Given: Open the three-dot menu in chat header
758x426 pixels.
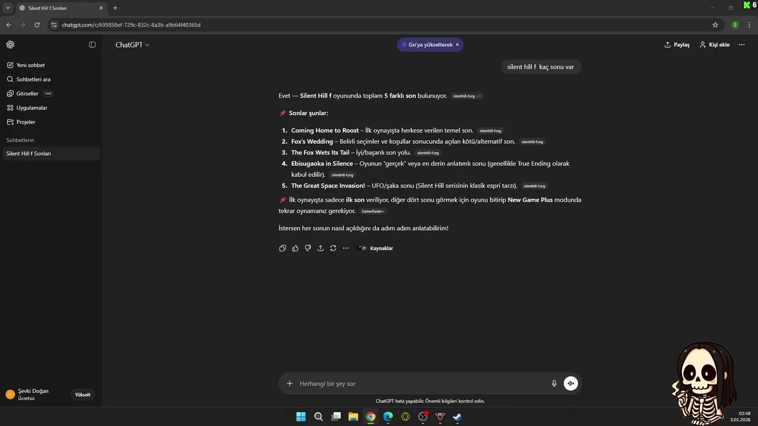Looking at the screenshot, I should click(741, 44).
